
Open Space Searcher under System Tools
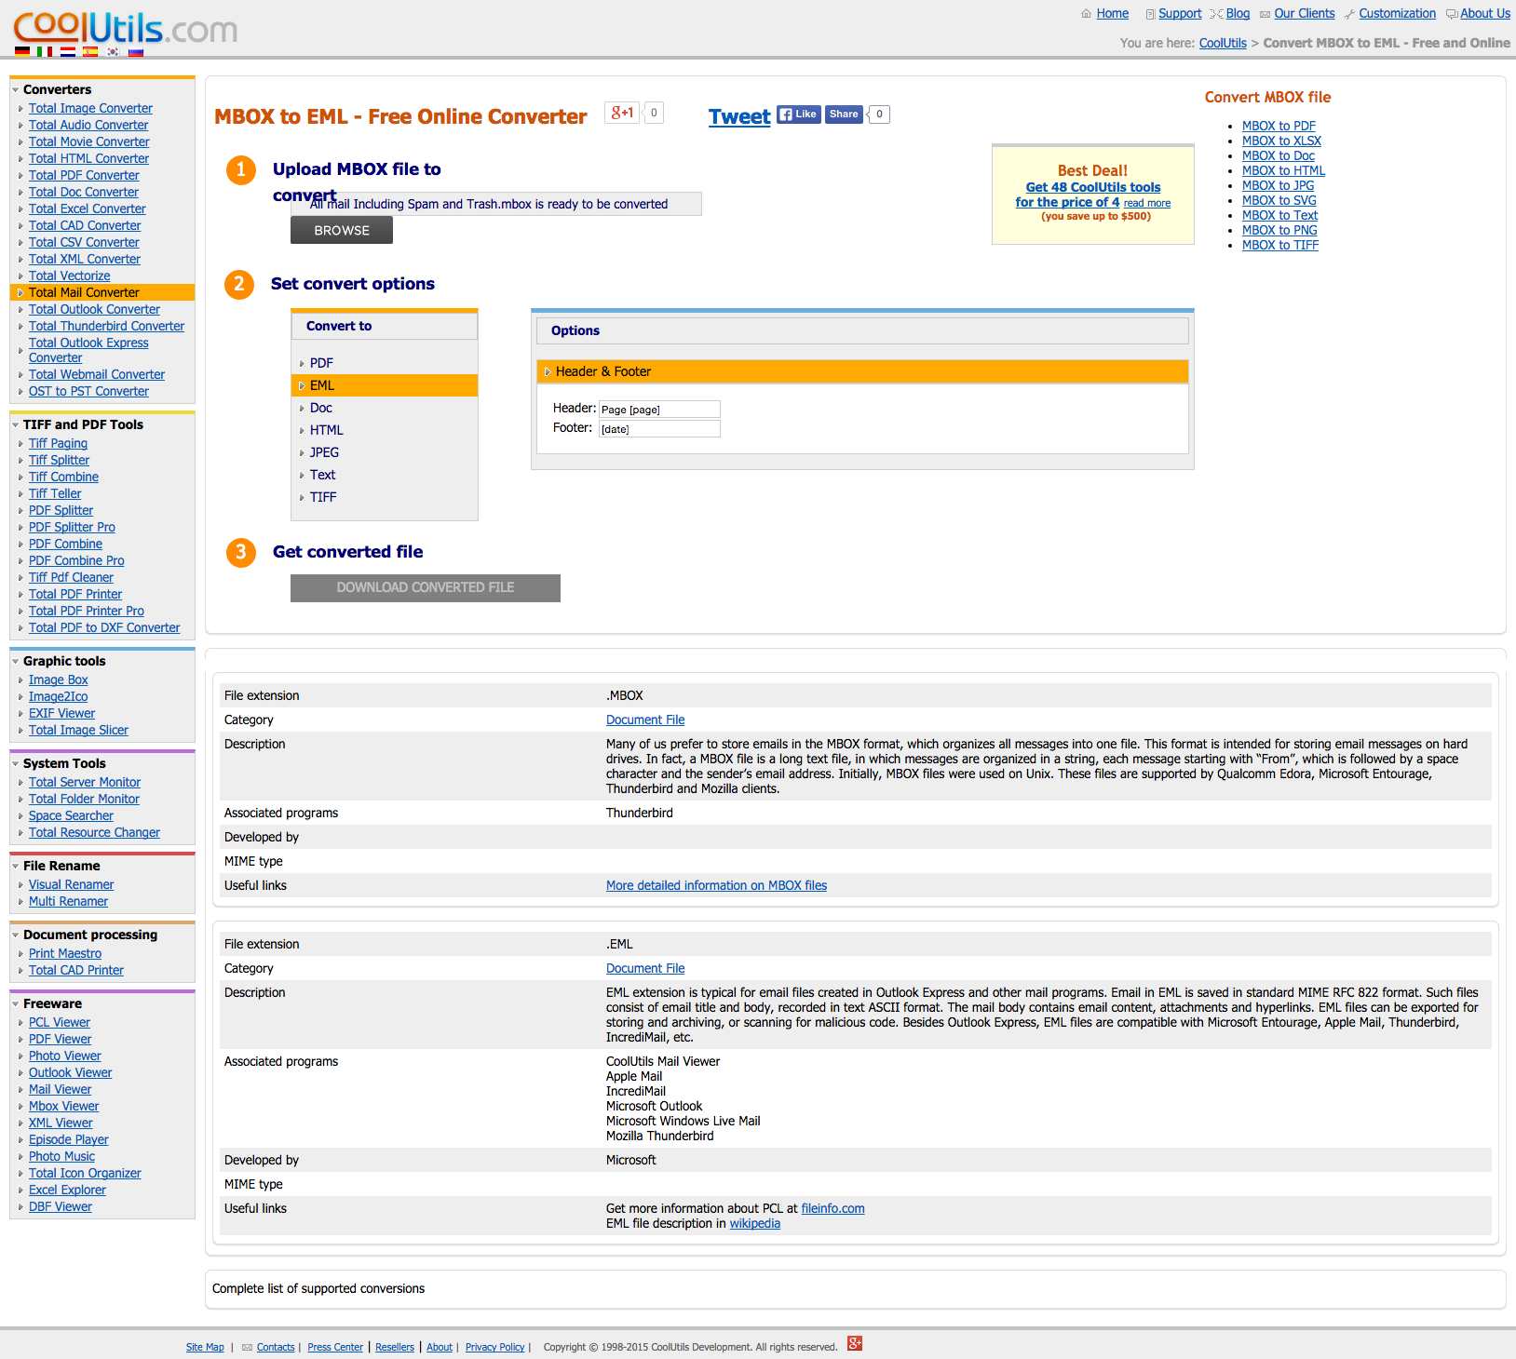tap(71, 815)
